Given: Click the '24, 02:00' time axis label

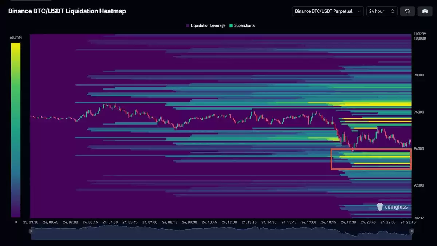Looking at the screenshot, I should pos(71,222).
